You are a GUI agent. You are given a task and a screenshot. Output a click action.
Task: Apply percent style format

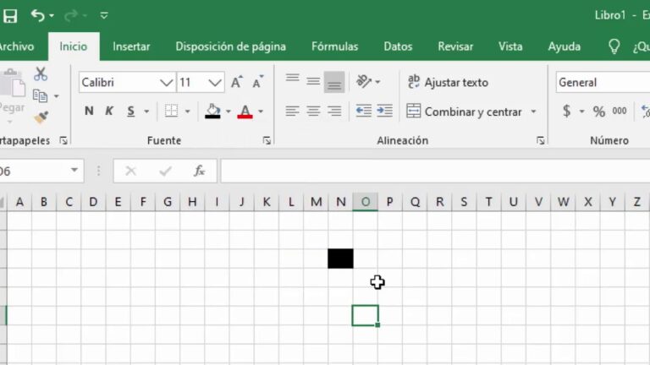coord(598,112)
